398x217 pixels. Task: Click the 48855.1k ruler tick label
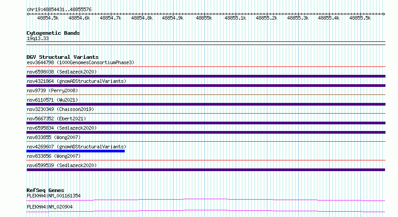click(x=235, y=18)
